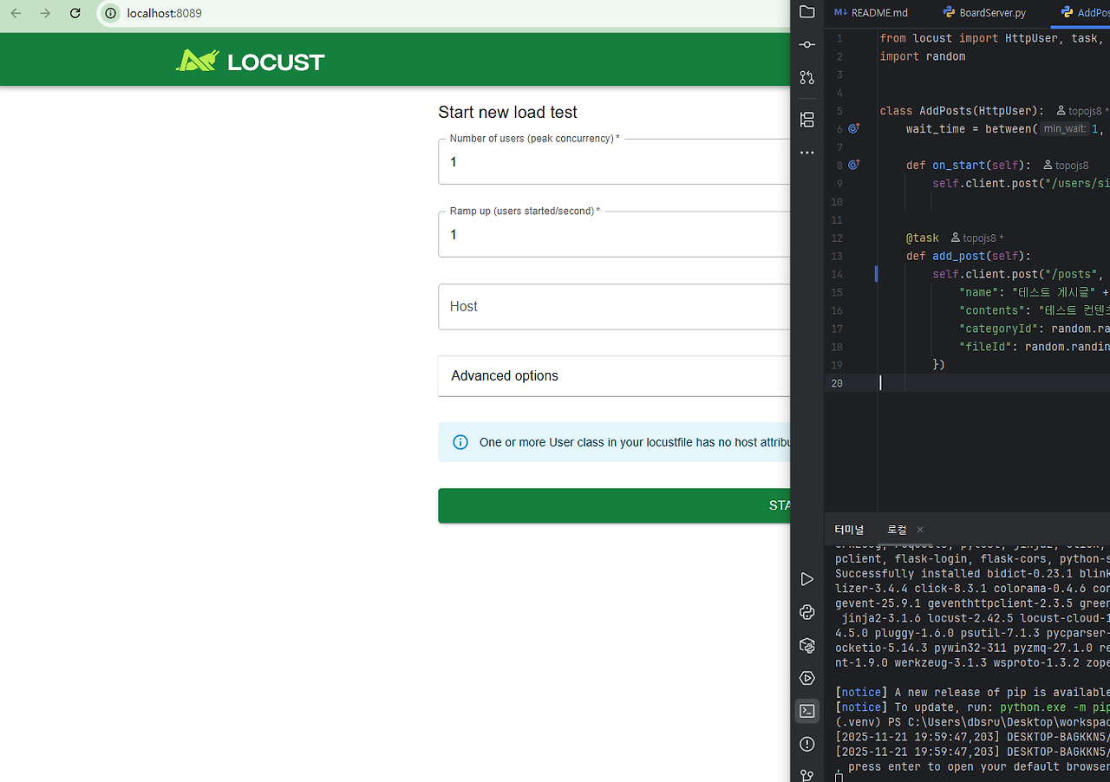The image size is (1110, 782).
Task: Close the 로컬 terminal tab
Action: pos(920,530)
